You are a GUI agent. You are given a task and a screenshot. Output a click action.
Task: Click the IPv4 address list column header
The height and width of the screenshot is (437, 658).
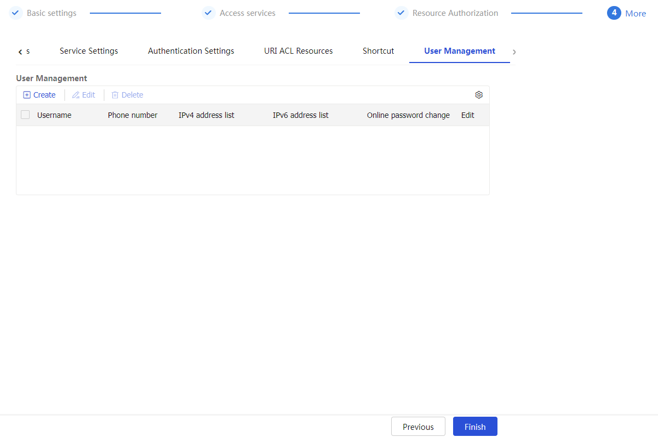pos(207,115)
